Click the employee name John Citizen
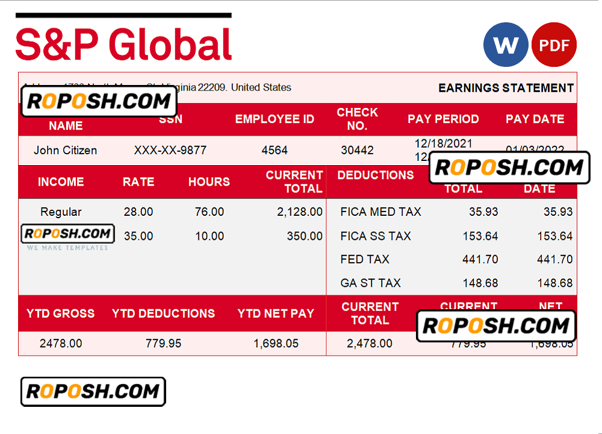 (x=65, y=150)
